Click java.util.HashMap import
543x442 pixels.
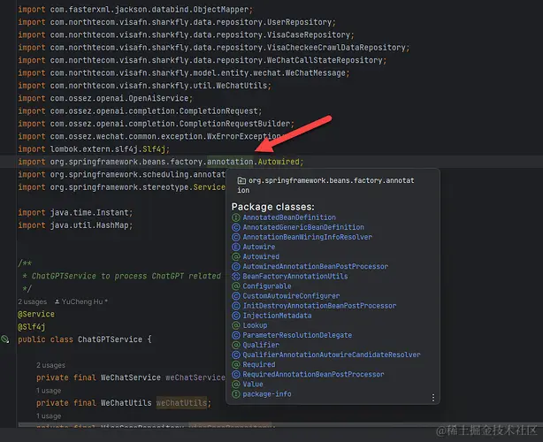pyautogui.click(x=89, y=225)
